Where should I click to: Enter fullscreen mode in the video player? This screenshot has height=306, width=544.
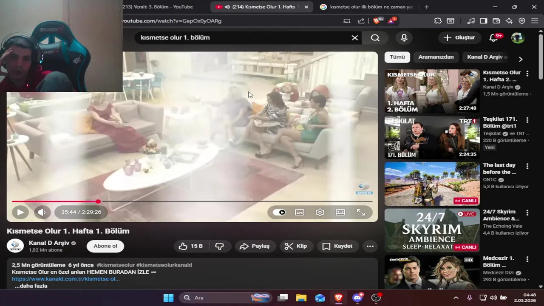coord(361,212)
